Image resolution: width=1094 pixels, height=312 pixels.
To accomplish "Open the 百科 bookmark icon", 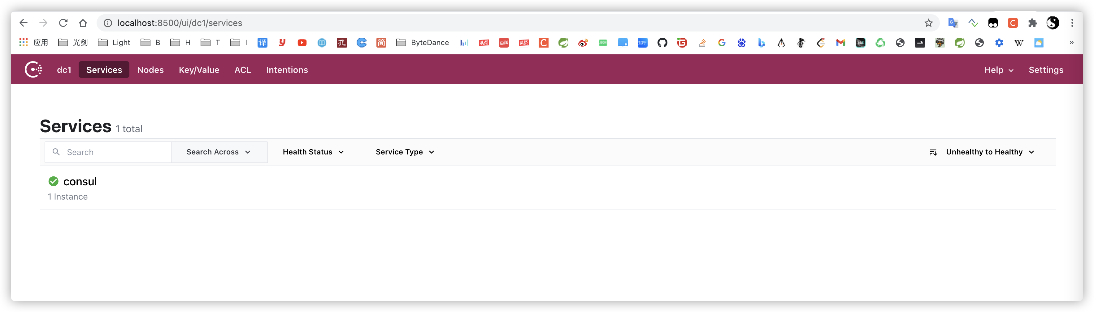I will pos(504,42).
